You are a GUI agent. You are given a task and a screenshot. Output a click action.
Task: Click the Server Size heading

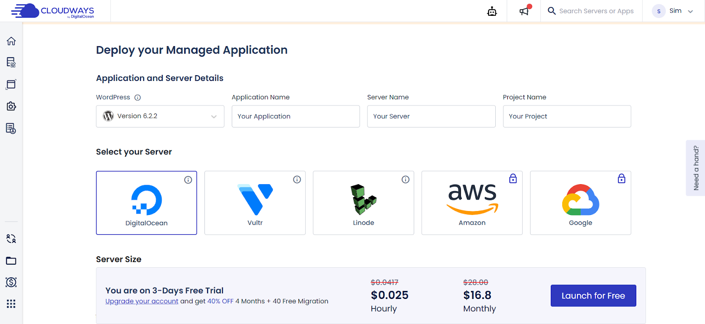click(119, 259)
